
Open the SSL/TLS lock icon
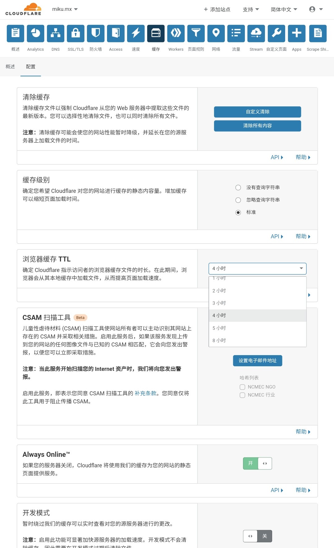pos(76,33)
